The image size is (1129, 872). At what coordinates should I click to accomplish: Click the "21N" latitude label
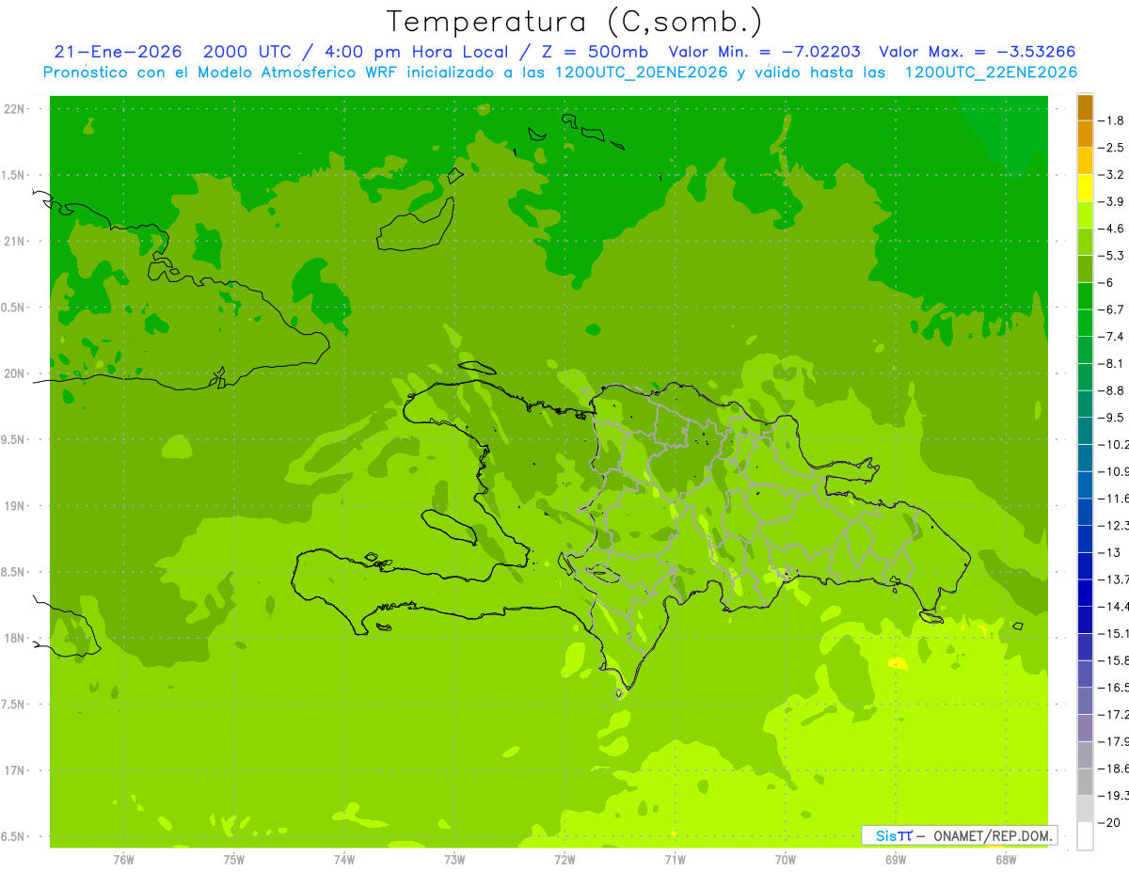(x=16, y=242)
